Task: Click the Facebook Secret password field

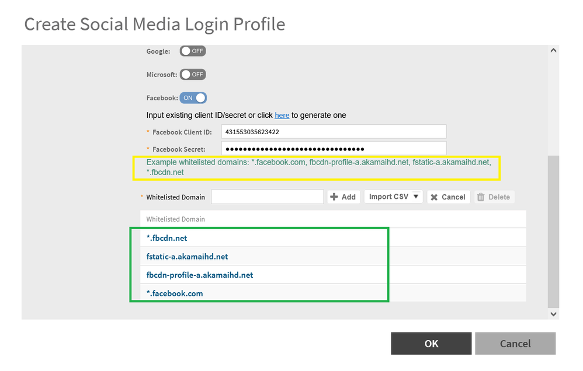Action: click(x=334, y=149)
